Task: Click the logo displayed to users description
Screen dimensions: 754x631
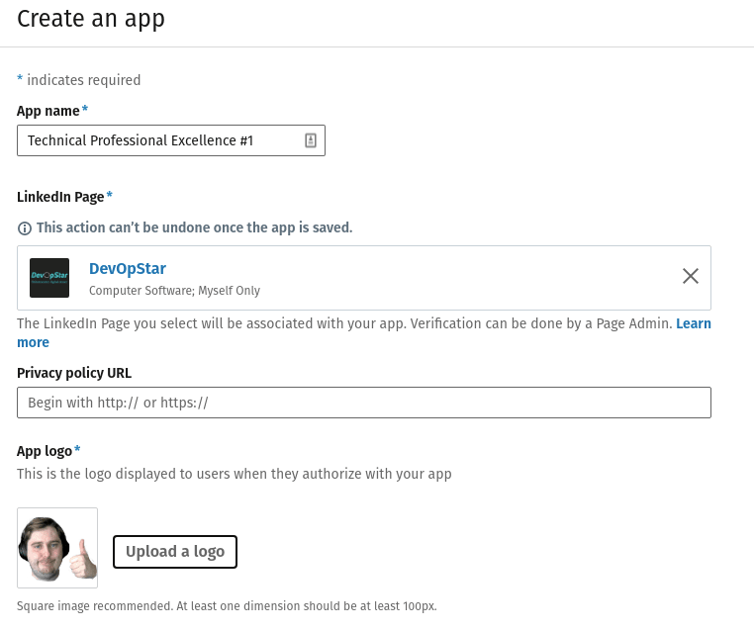Action: tap(234, 474)
